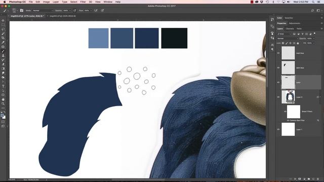Image resolution: width=324 pixels, height=182 pixels.
Task: Open the collapsed Paragraph panel icon
Action: [272, 50]
